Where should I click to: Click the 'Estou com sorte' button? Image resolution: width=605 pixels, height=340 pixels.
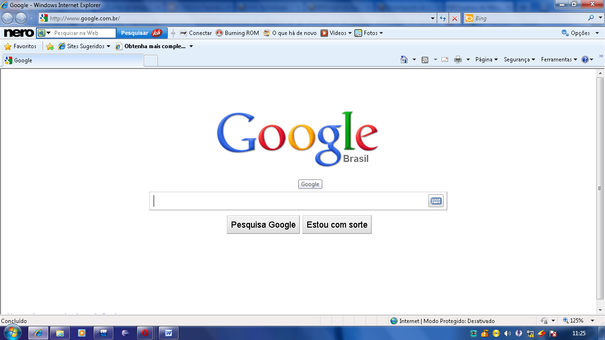coord(337,224)
